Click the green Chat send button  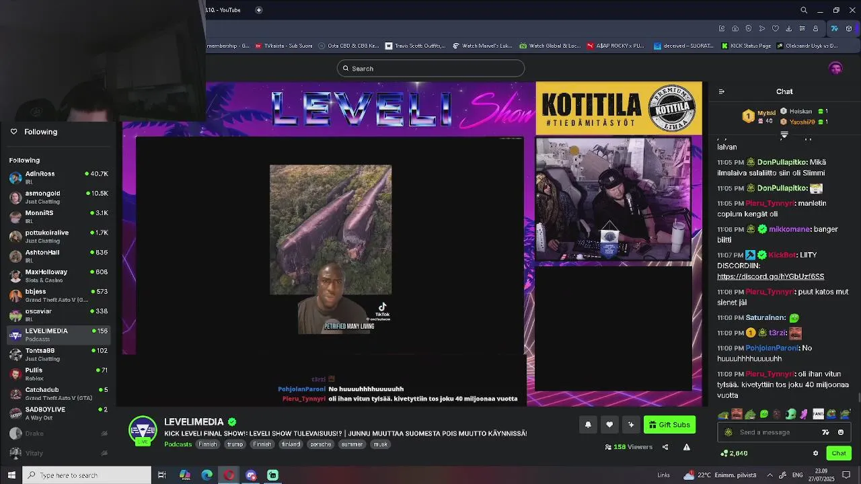(839, 453)
